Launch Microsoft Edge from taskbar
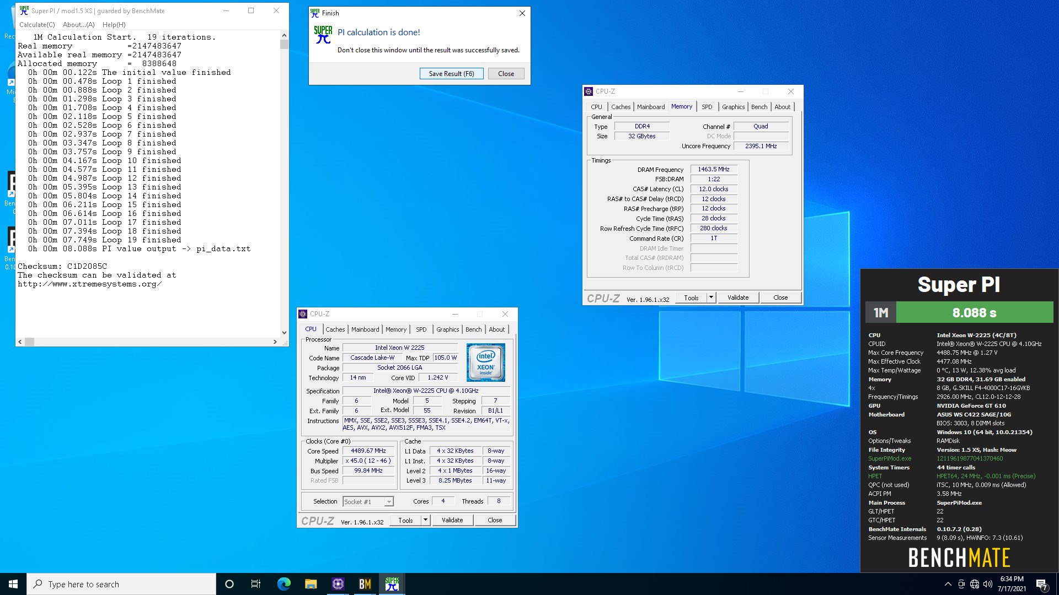This screenshot has height=595, width=1059. pos(284,584)
